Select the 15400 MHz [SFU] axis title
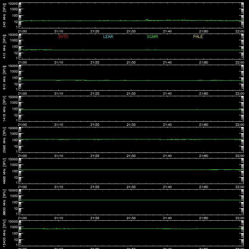Image resolution: width=249 pixels, height=249 pixels. point(4,233)
